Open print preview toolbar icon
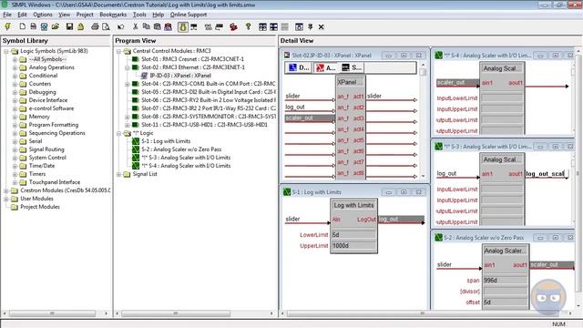The width and height of the screenshot is (583, 328). coord(106,26)
